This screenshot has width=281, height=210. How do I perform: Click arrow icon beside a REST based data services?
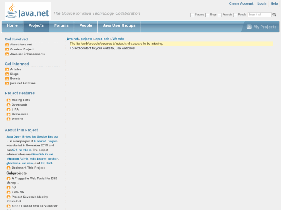pos(9,206)
